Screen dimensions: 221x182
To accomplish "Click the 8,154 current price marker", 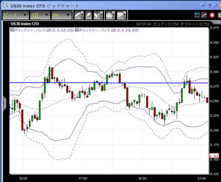I will (214, 156).
